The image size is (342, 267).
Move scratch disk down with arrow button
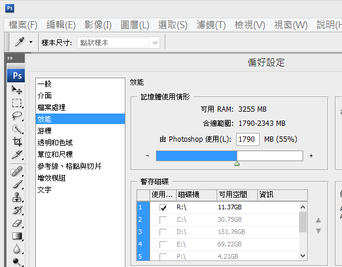[318, 231]
